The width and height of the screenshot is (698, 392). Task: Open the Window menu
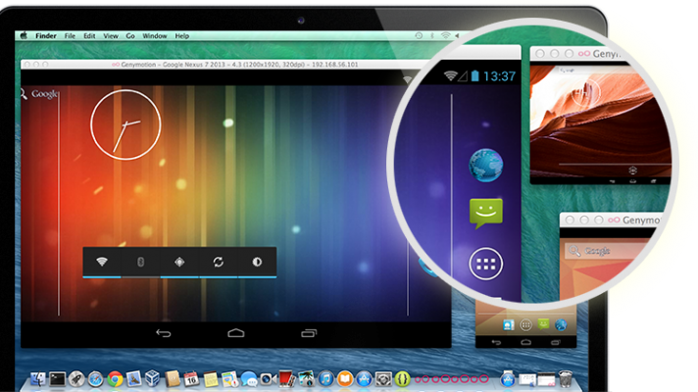pyautogui.click(x=155, y=35)
